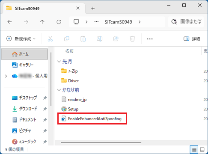Collapse the 先月 group

[59, 62]
